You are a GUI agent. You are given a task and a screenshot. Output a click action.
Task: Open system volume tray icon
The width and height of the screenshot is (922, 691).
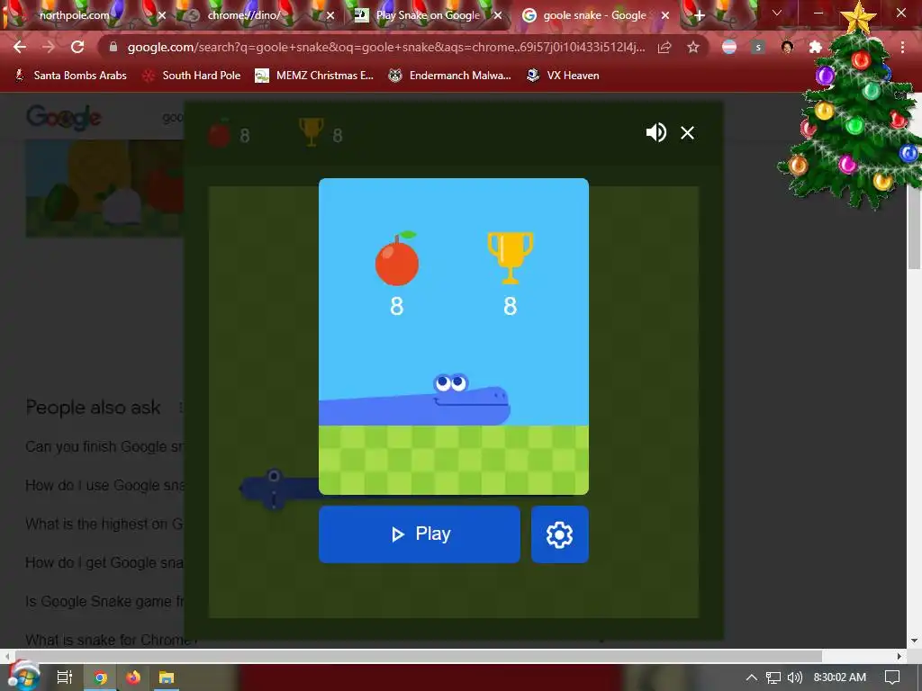point(794,678)
